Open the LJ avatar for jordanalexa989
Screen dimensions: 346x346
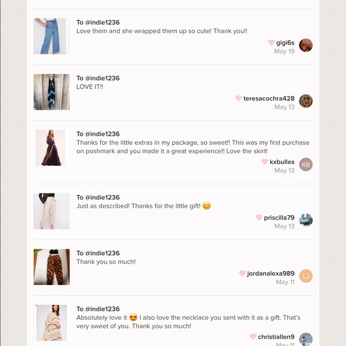pos(305,276)
